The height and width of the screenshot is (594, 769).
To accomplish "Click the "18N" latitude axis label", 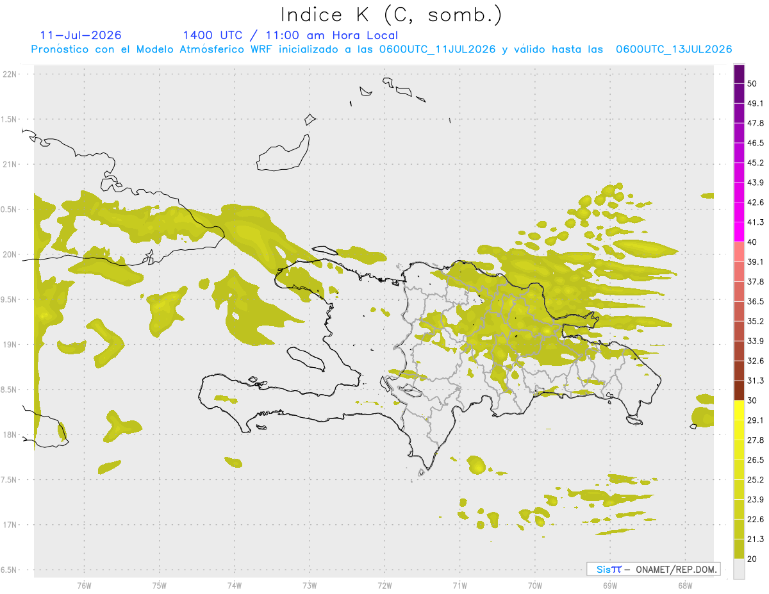I will 10,434.
